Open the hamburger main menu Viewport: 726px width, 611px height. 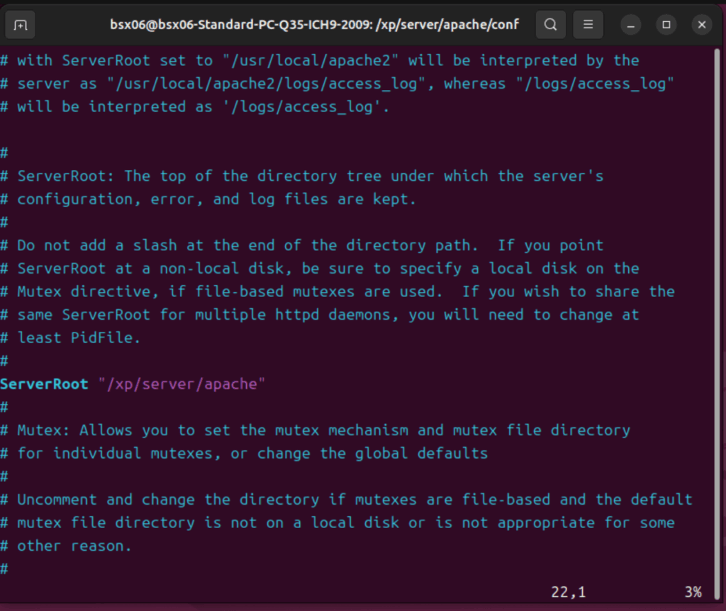588,25
